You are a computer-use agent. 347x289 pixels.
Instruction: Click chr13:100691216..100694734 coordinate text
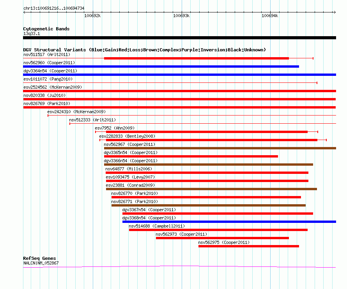pyautogui.click(x=54, y=9)
